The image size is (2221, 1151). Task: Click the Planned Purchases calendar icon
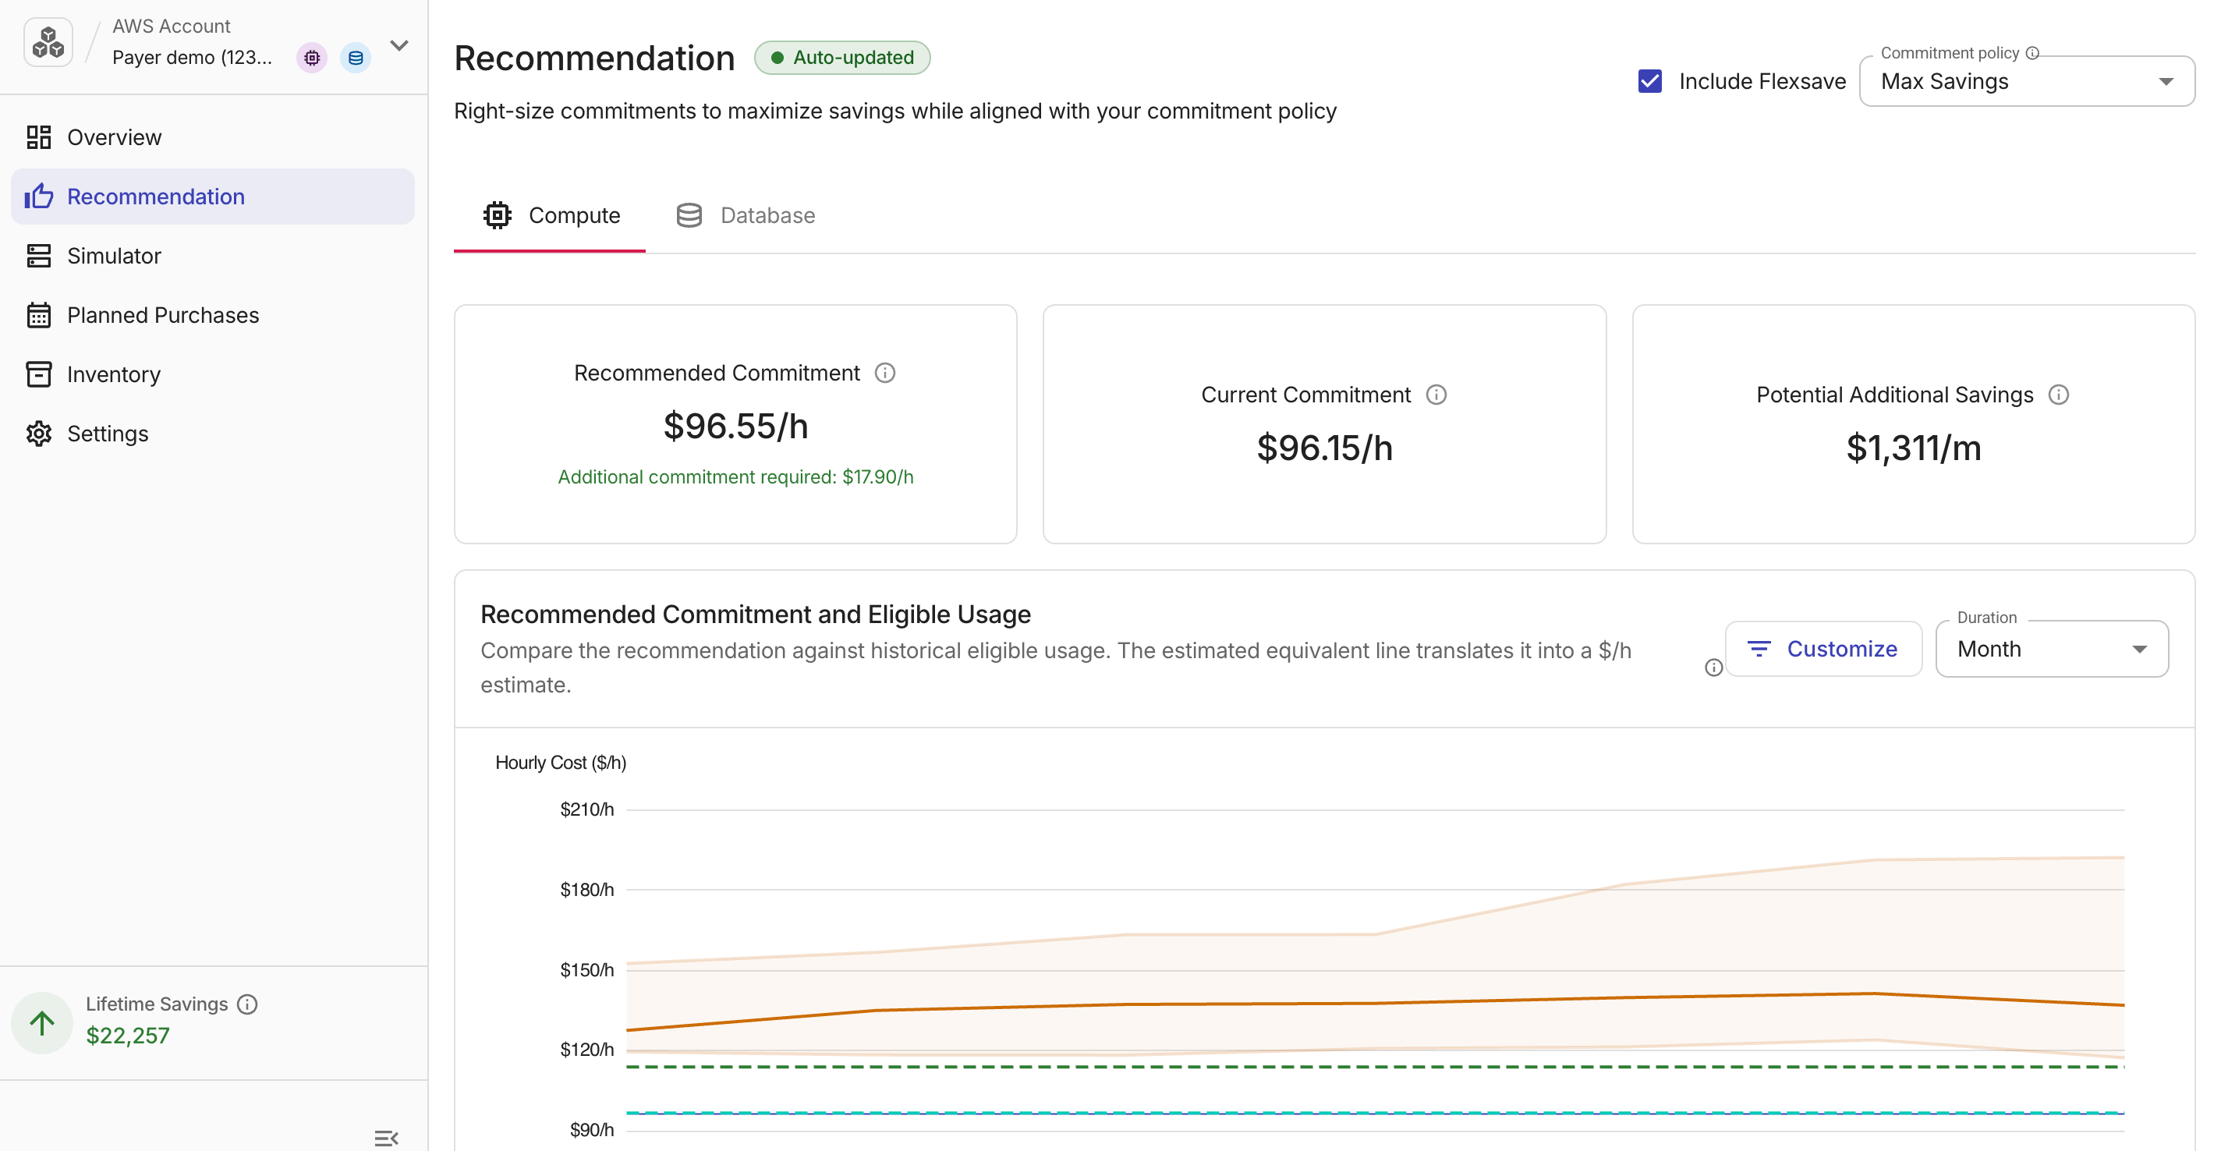pos(39,315)
